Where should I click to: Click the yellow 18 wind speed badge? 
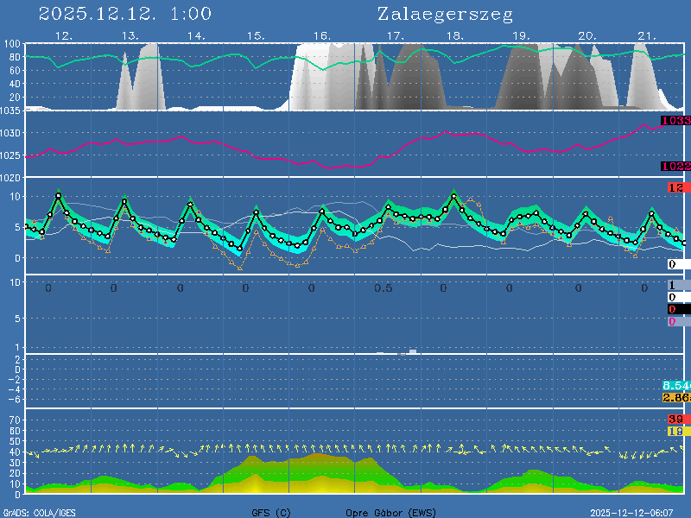pos(675,431)
